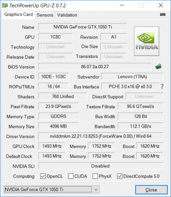Select the GTX 1050 Ti combo box
Viewport: 171px width, 197px height.
tap(52, 190)
